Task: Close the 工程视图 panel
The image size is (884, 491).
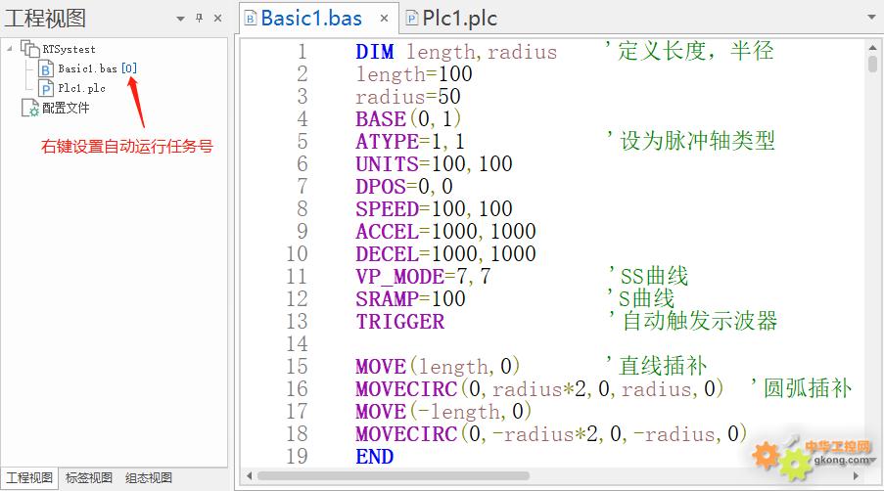Action: (x=217, y=18)
